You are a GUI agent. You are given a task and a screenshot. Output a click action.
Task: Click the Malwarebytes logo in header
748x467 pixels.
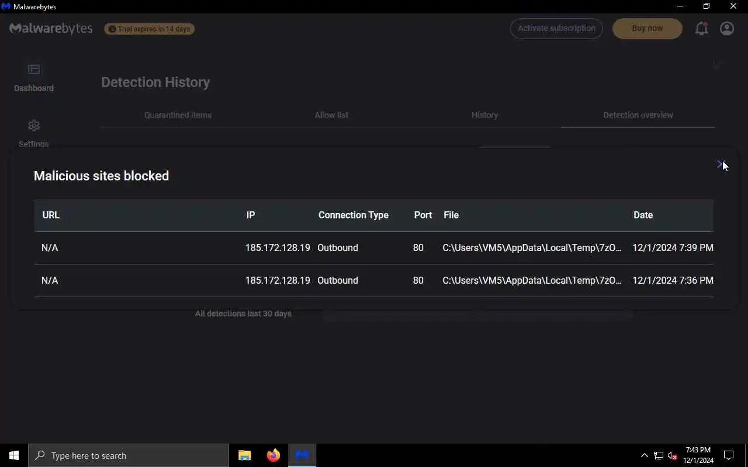pos(51,29)
